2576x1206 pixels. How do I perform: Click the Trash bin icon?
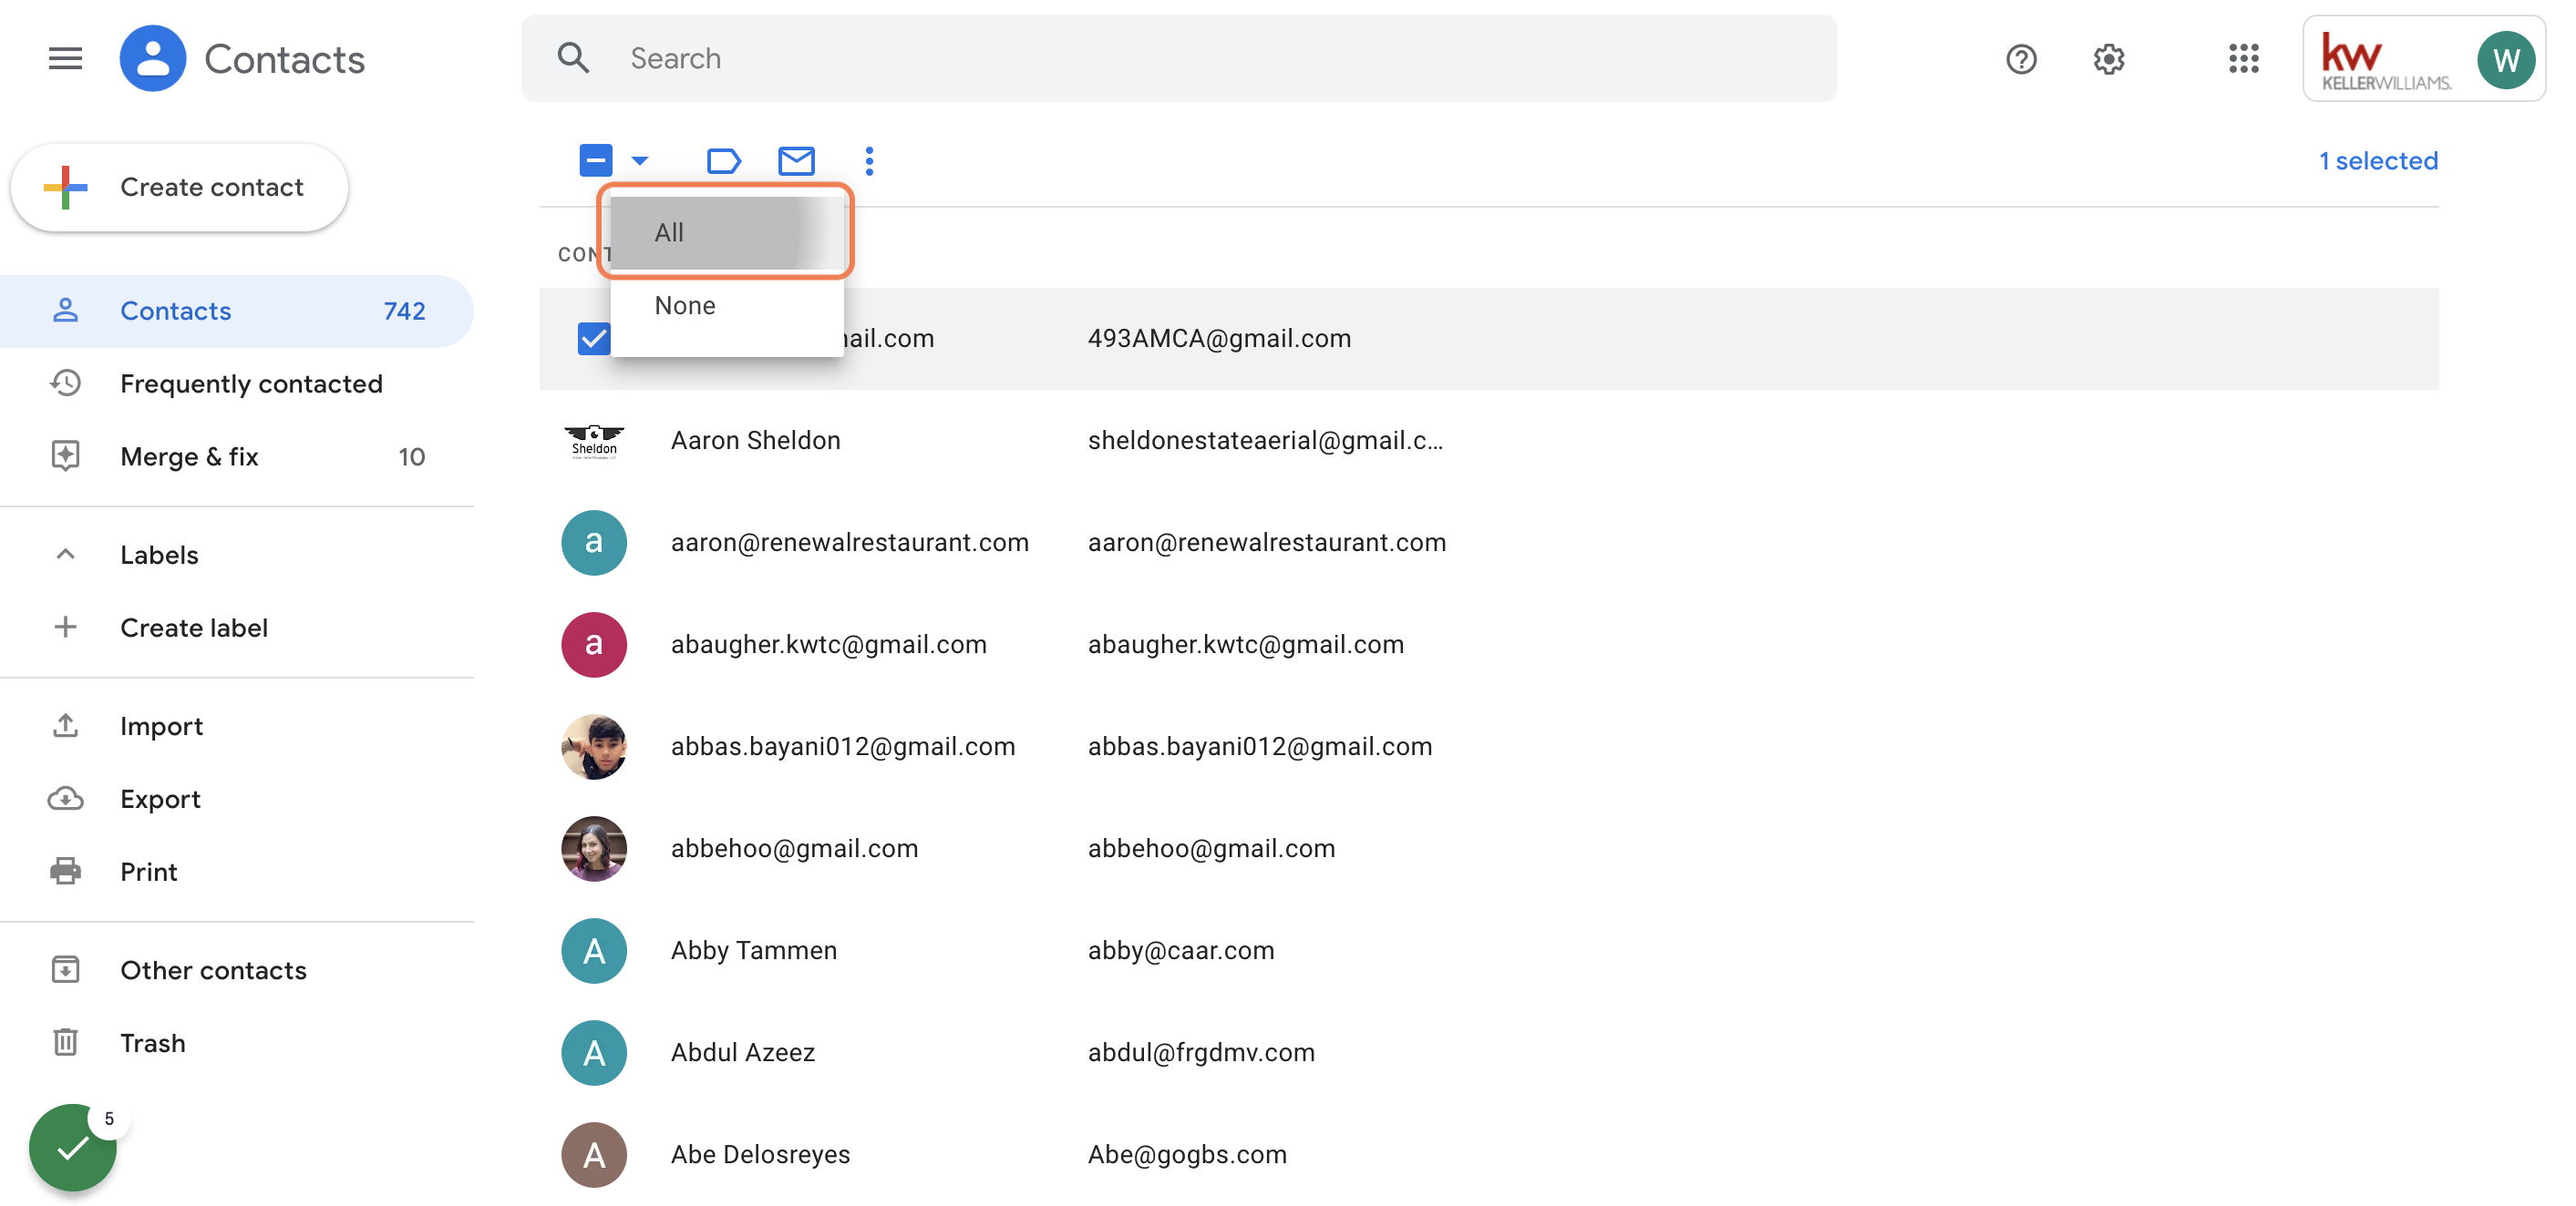(65, 1042)
